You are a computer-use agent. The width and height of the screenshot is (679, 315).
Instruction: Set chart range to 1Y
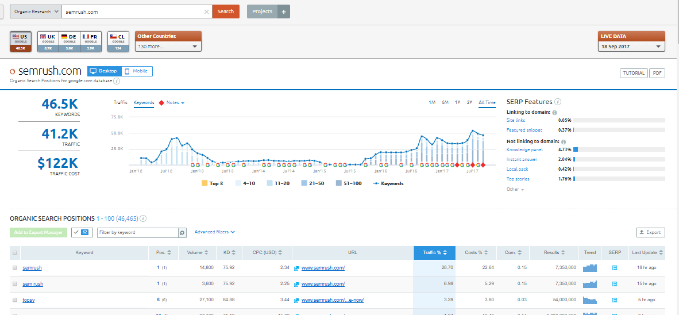coord(458,103)
